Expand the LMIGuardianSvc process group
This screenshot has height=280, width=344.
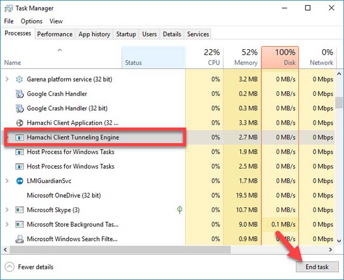[7, 181]
